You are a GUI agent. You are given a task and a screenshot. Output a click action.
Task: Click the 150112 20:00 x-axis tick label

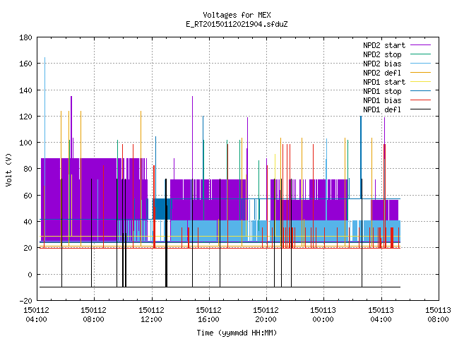[x=266, y=315]
